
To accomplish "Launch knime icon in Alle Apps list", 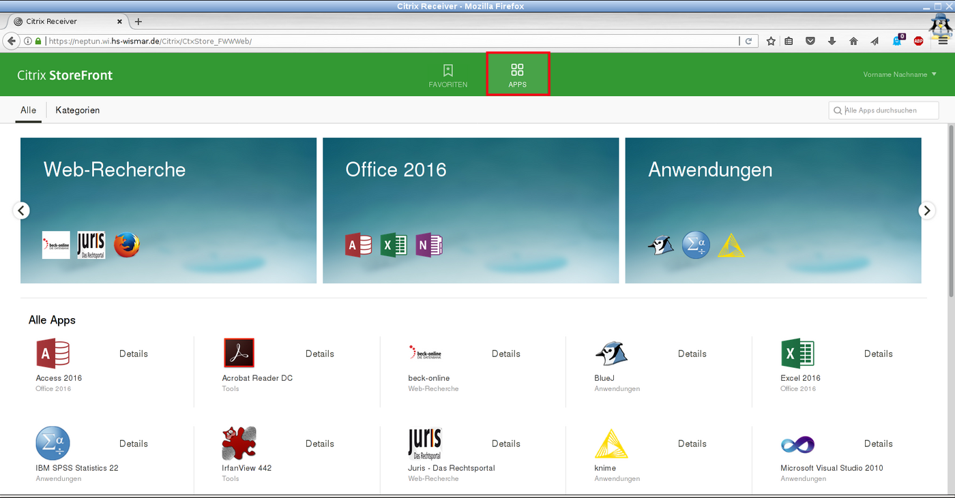I will tap(611, 443).
